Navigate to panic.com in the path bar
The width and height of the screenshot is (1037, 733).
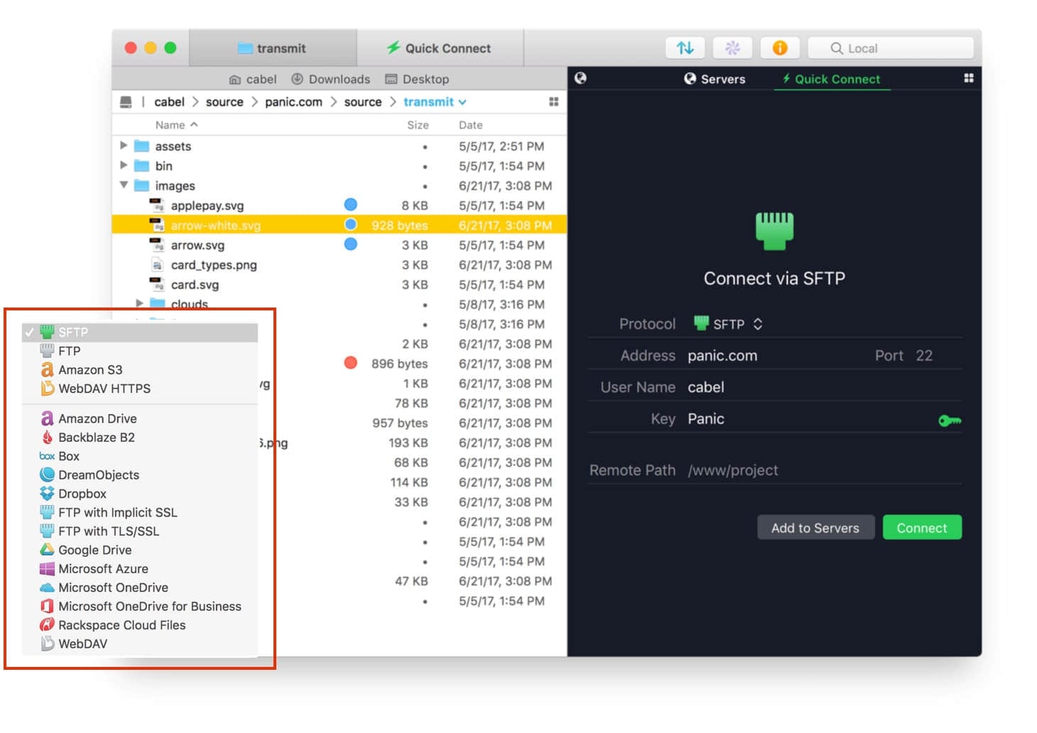(293, 102)
